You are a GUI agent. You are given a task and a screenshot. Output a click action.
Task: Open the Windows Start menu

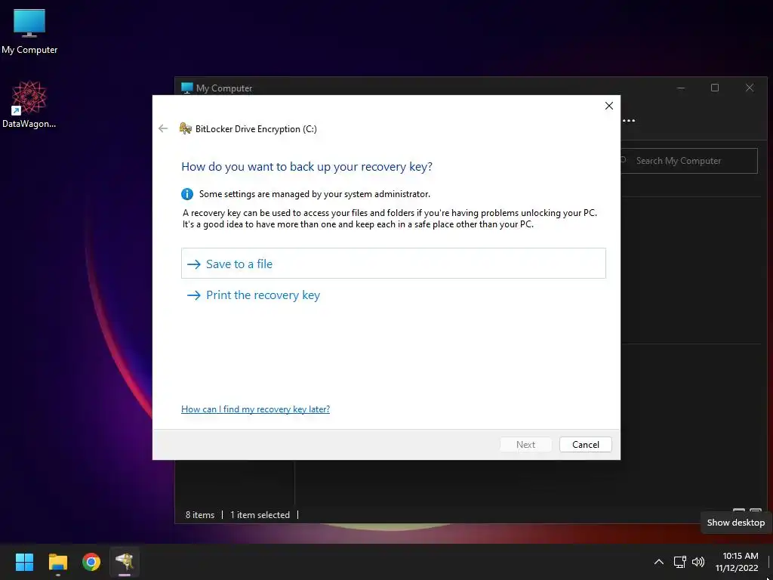(x=24, y=562)
